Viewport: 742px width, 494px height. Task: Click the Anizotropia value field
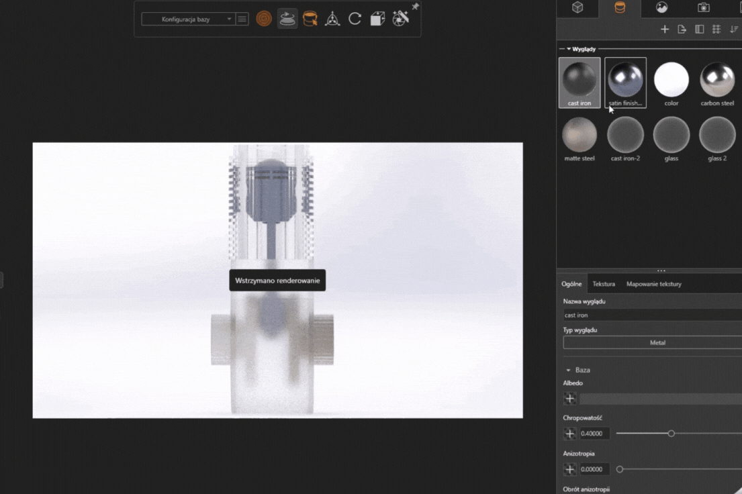(x=594, y=469)
